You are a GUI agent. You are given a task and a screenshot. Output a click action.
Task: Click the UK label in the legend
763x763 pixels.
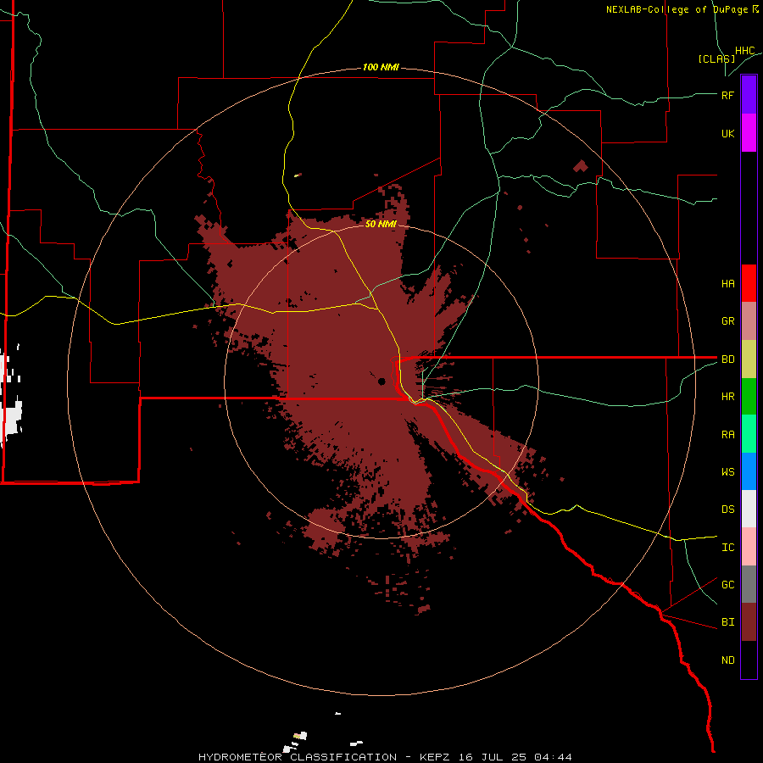727,133
